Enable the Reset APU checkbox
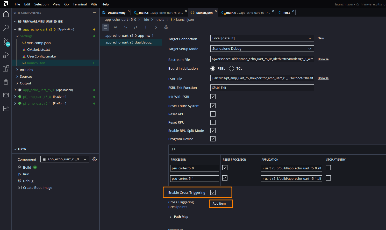This screenshot has width=386, height=230. [x=213, y=114]
